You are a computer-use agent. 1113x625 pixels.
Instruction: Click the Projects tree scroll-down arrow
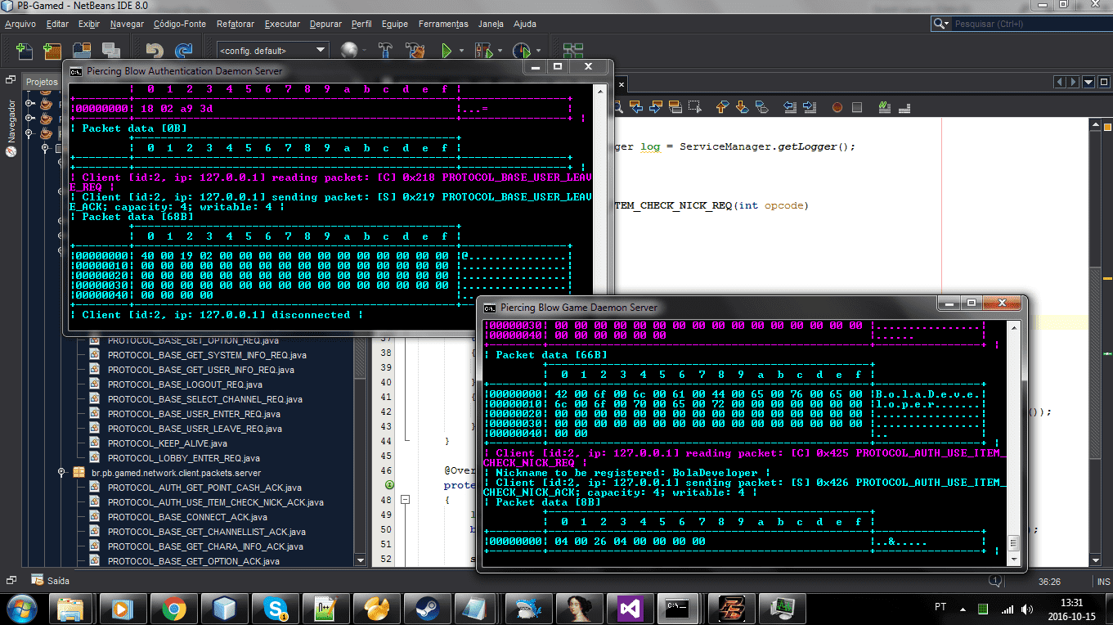361,560
